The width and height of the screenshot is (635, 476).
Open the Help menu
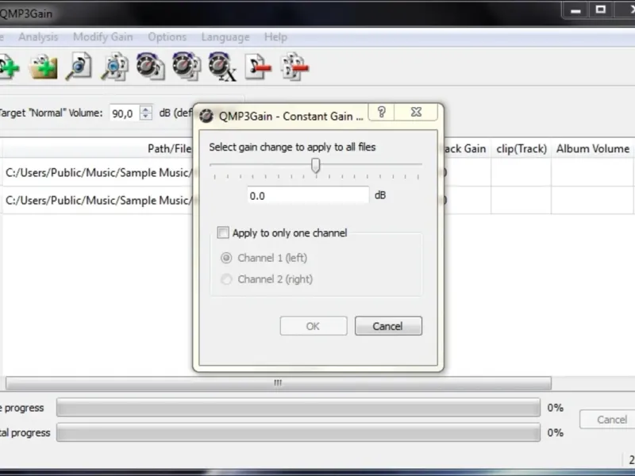(x=275, y=36)
